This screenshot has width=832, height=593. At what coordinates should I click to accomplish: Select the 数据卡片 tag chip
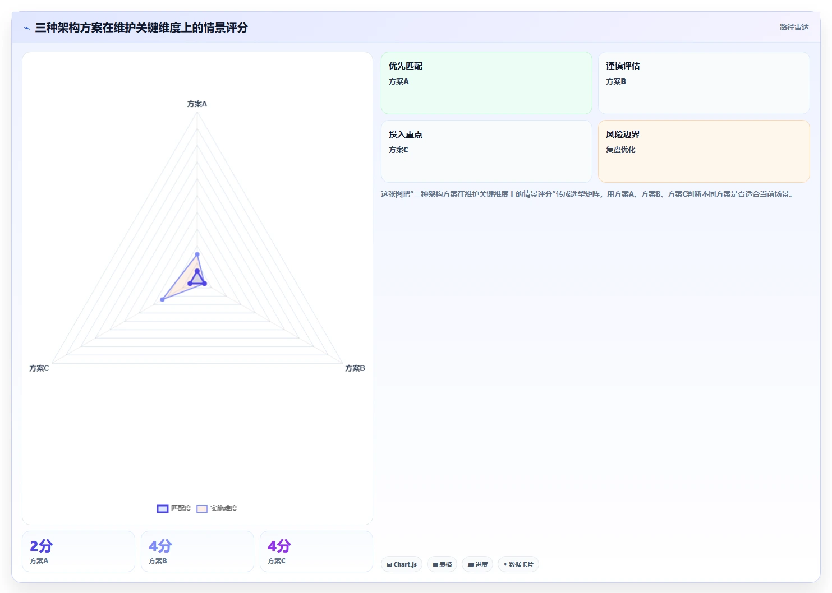coord(518,564)
